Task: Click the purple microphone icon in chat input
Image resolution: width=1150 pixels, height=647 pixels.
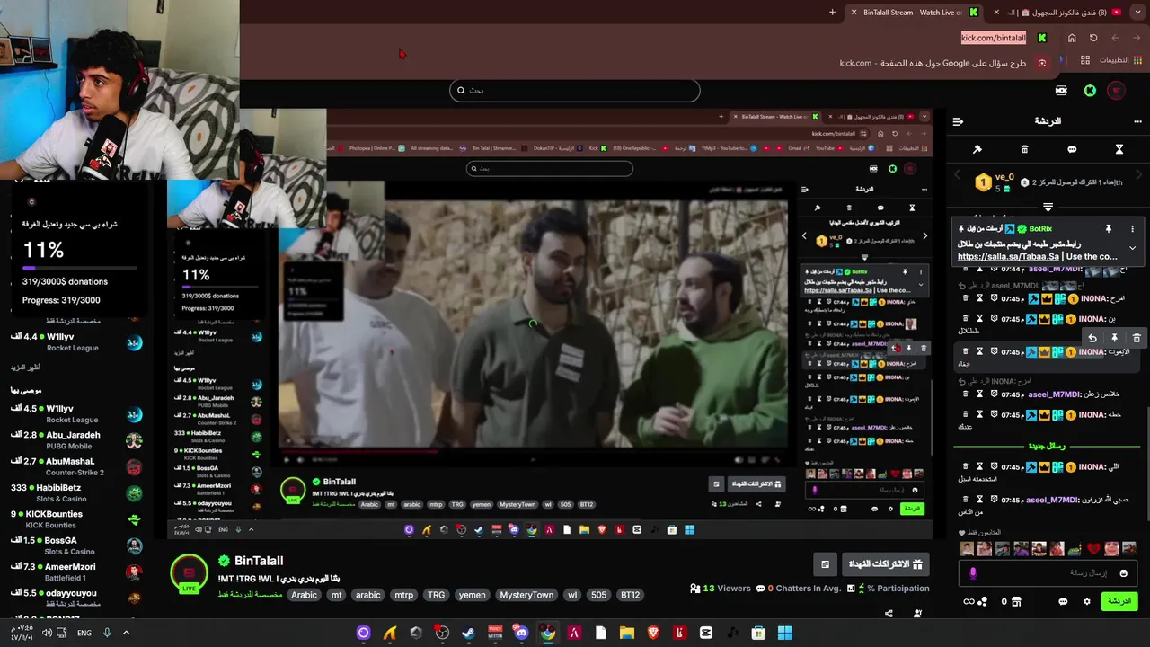Action: pyautogui.click(x=973, y=573)
